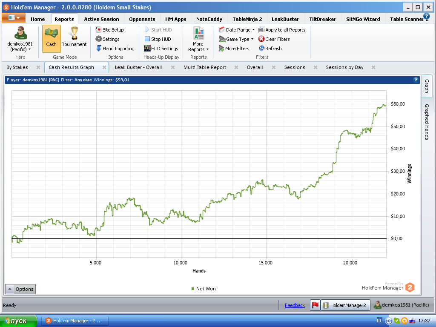Open the TableNinja 2 tab
The width and height of the screenshot is (436, 327).
pos(247,19)
